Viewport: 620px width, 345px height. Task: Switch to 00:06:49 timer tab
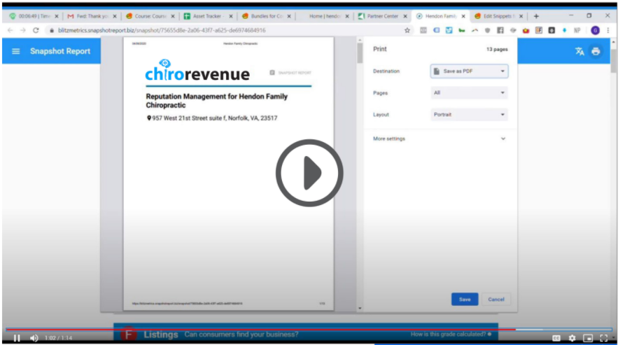point(34,16)
